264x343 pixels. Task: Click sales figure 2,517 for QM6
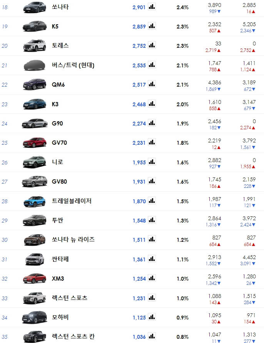(x=139, y=85)
